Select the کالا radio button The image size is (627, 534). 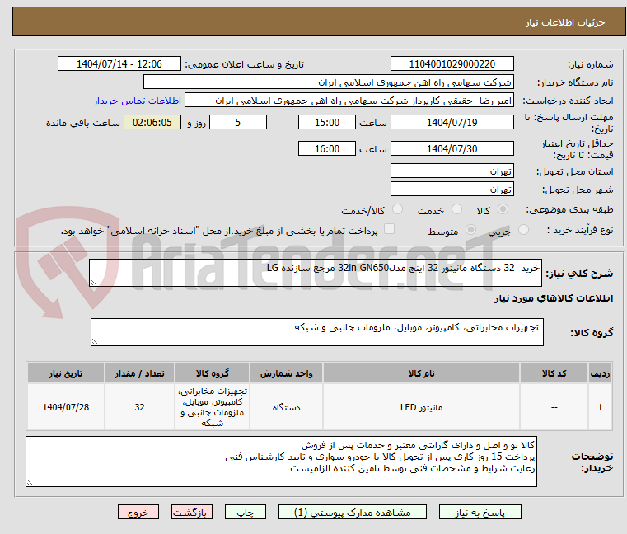[x=503, y=209]
